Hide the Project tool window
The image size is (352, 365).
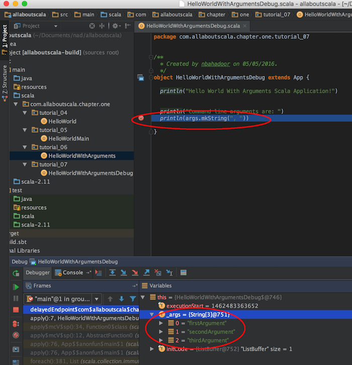click(x=128, y=26)
